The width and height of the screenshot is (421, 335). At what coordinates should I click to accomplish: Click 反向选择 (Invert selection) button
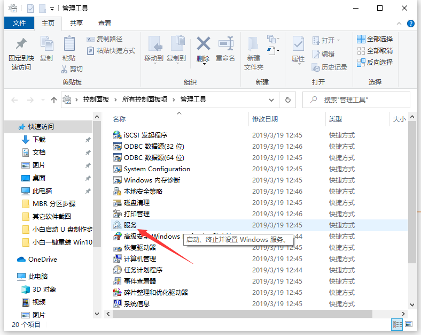tap(375, 62)
